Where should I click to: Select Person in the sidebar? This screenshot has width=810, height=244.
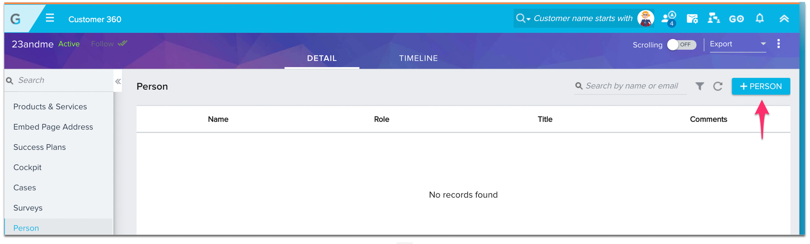point(58,227)
